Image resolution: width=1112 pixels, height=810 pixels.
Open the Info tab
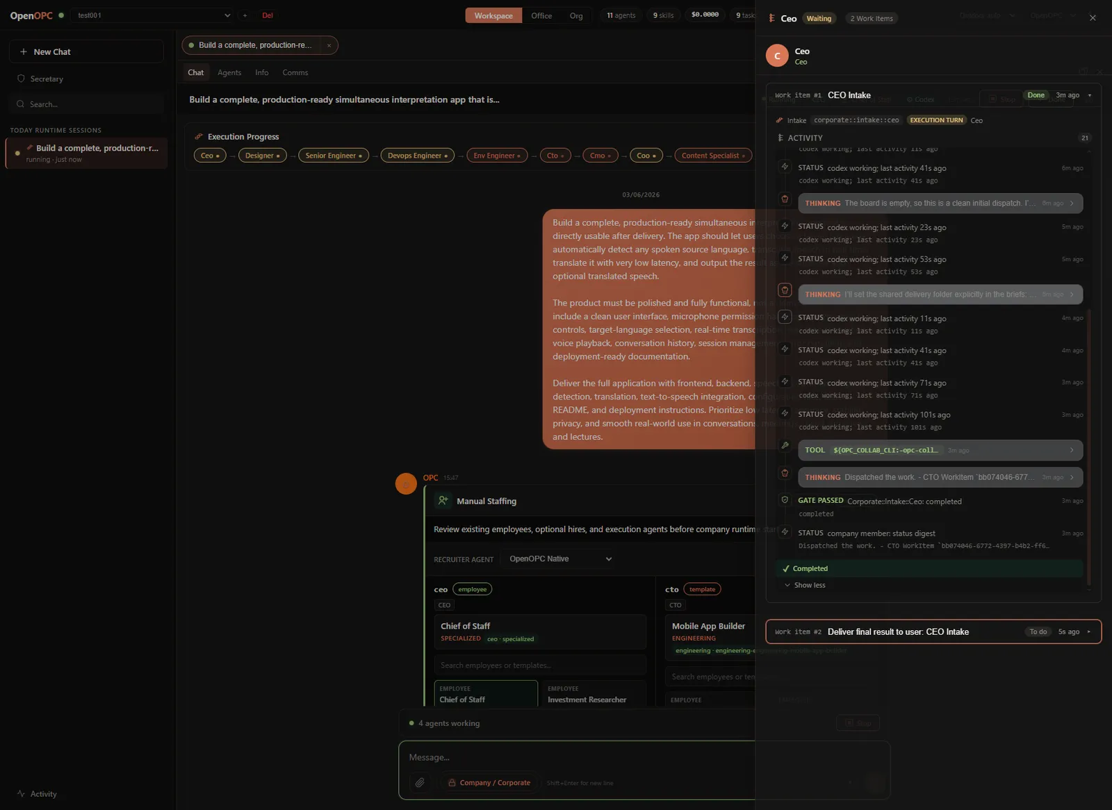pyautogui.click(x=261, y=72)
